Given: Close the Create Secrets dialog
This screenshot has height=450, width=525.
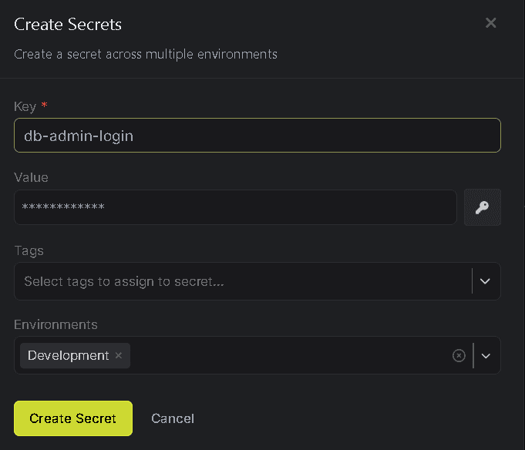Looking at the screenshot, I should coord(490,23).
